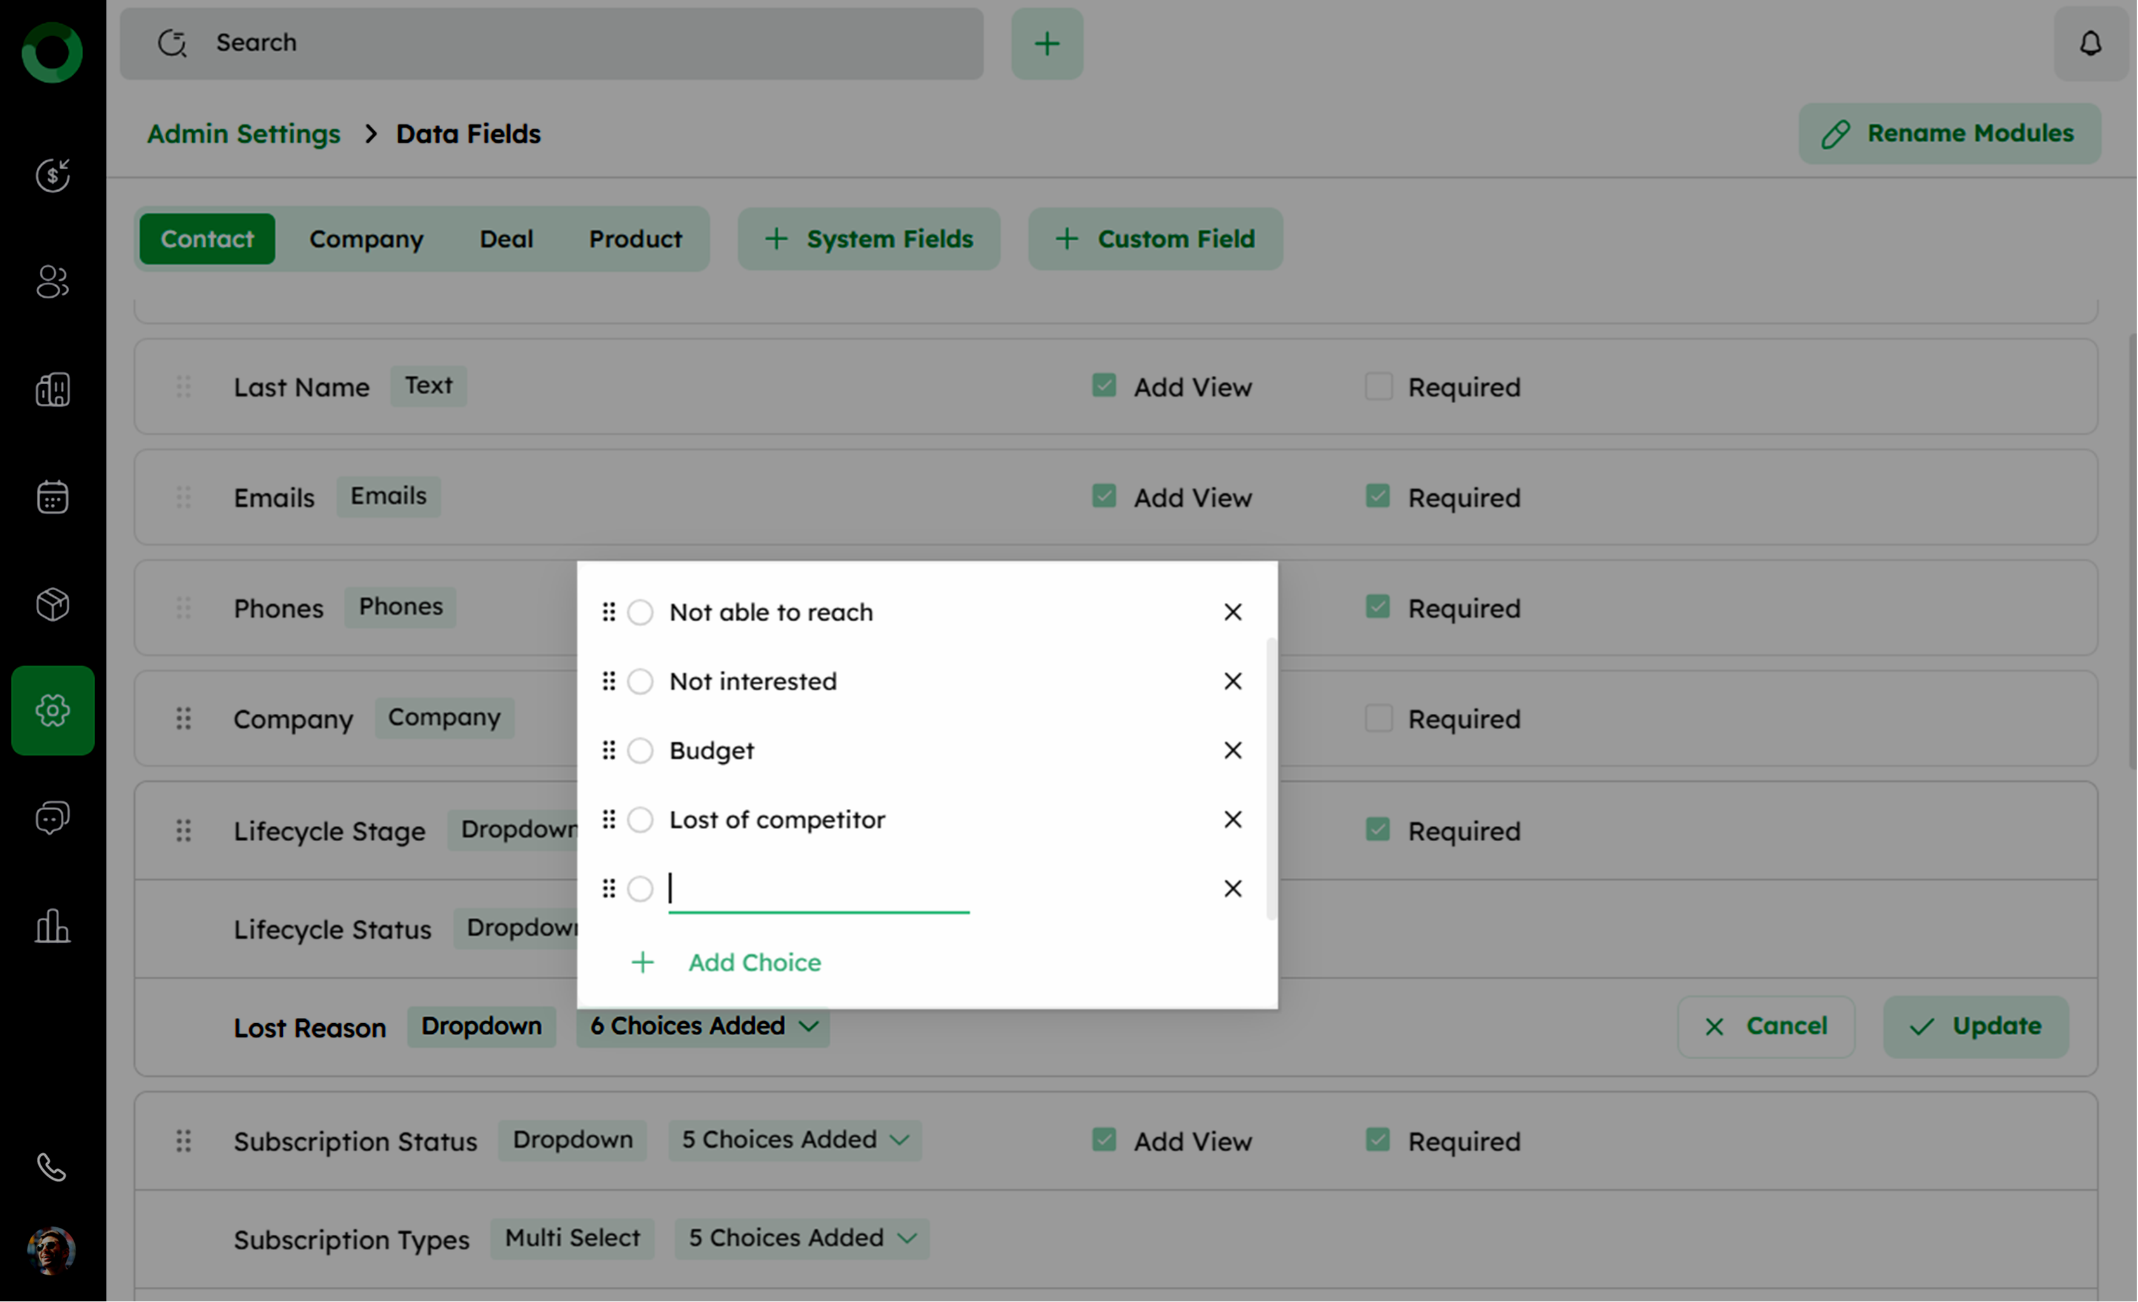Switch to the Deal tab
2138x1302 pixels.
[x=506, y=238]
